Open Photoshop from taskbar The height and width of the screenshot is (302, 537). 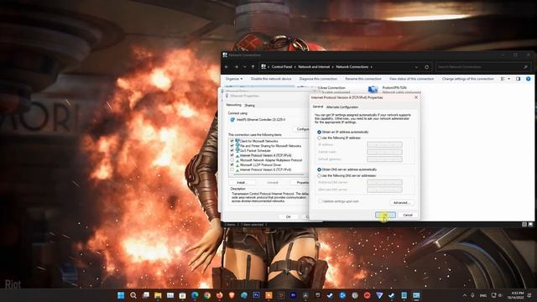257,295
